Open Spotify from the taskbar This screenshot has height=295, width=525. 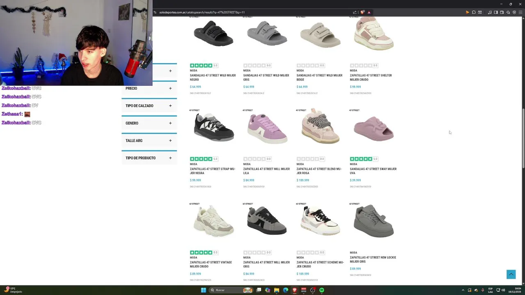coord(322,290)
